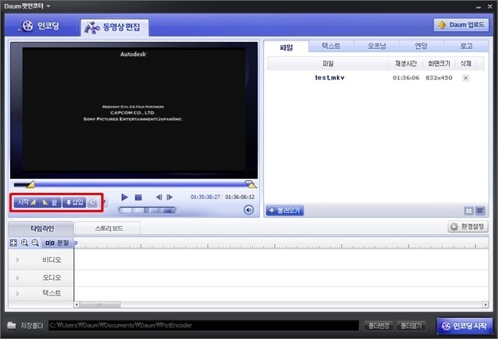
Task: Switch file list to list view
Action: pyautogui.click(x=480, y=211)
